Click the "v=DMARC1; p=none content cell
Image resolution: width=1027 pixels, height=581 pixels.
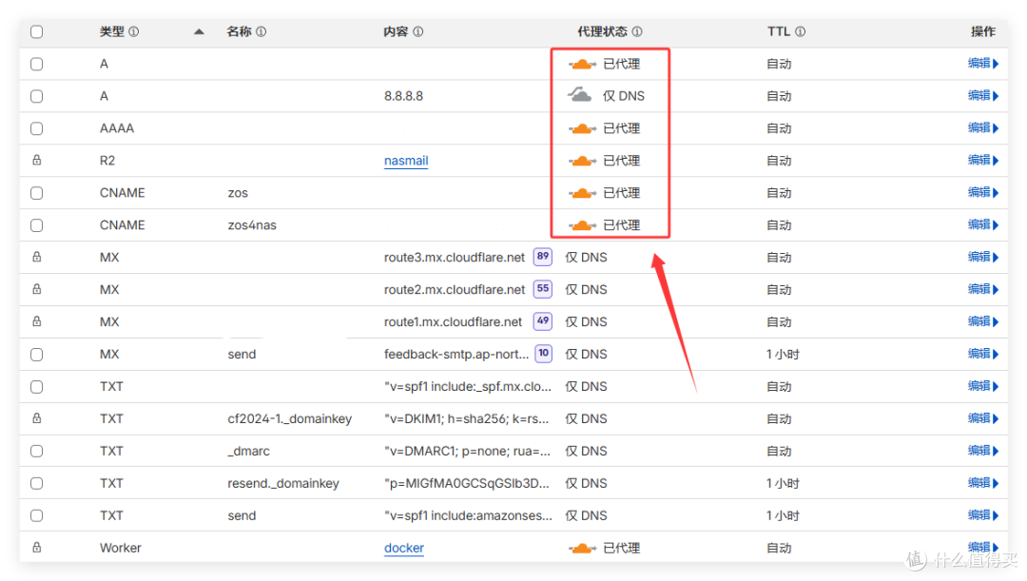click(x=467, y=452)
